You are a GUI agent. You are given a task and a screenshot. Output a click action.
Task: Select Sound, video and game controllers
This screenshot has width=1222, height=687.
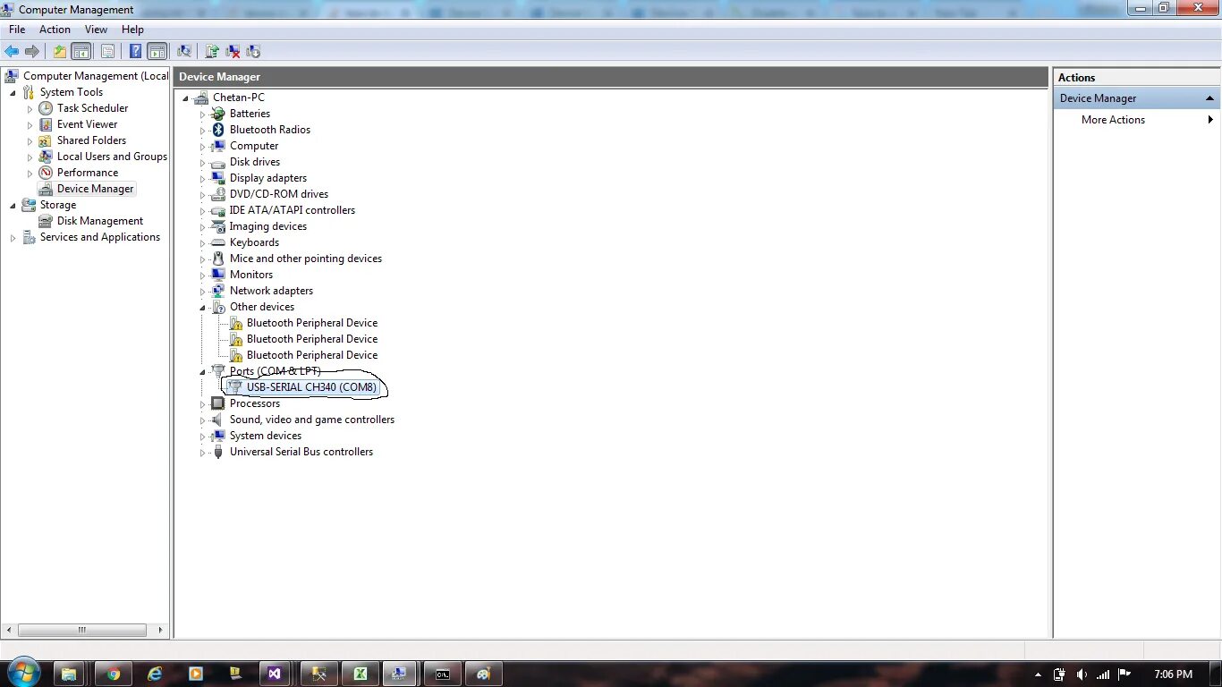311,420
